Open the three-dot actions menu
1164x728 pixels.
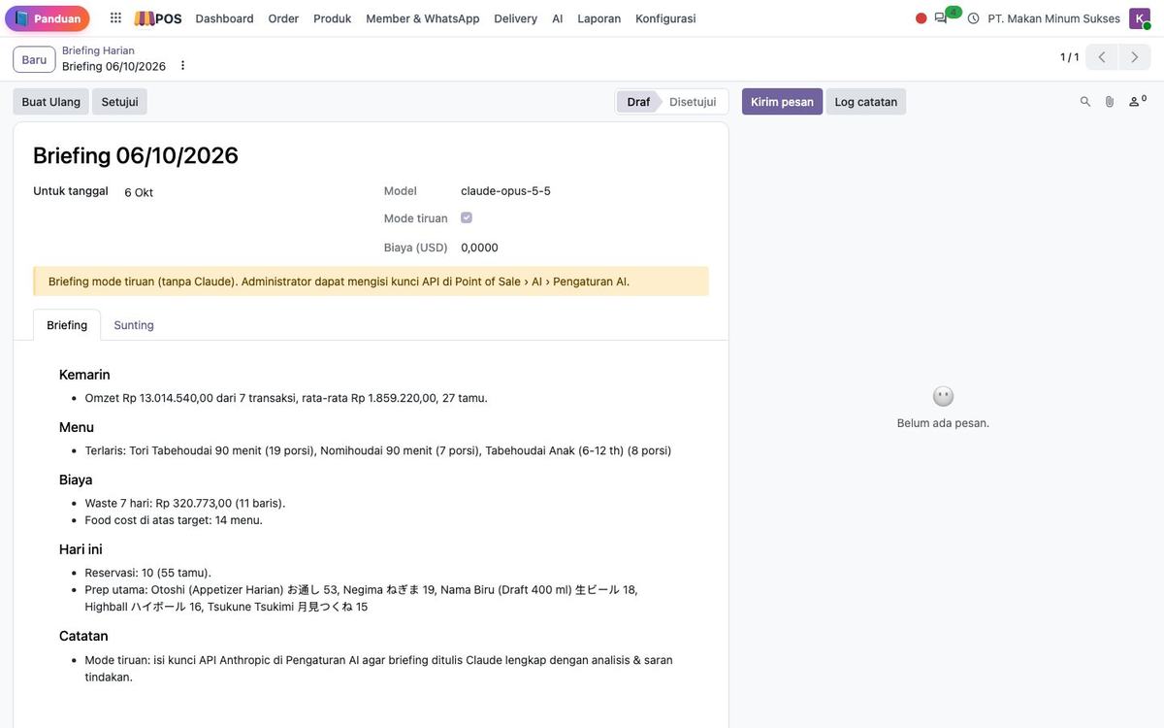coord(182,66)
